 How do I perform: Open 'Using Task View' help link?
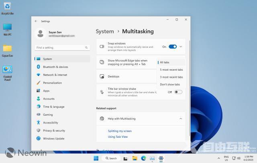[x=118, y=137]
